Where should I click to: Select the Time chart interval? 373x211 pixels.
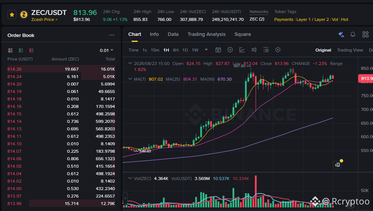click(134, 50)
